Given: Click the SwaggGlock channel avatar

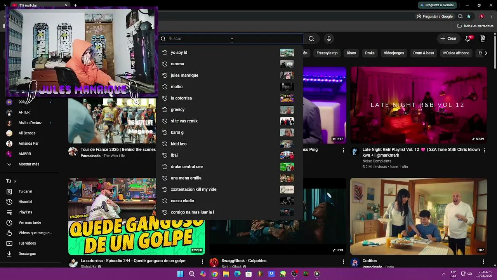Looking at the screenshot, I should coord(214,262).
